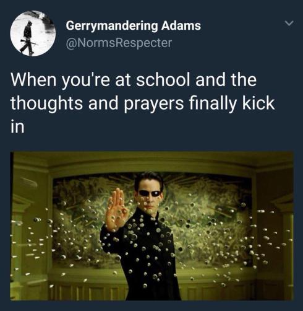
Task: Open the @NormsRespecter handle link
Action: tap(119, 43)
